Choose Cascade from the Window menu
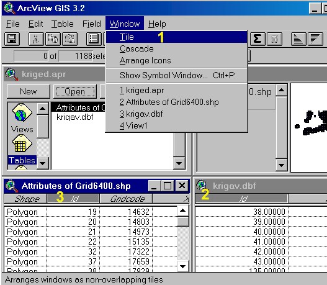The height and width of the screenshot is (285, 327). click(x=177, y=48)
